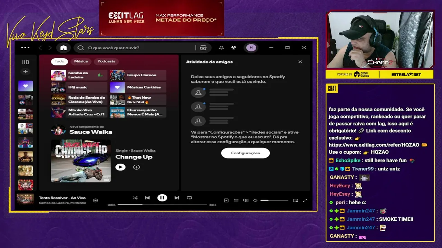Image resolution: width=442 pixels, height=248 pixels.
Task: Open HQ music playlist shortcut
Action: pos(79,87)
